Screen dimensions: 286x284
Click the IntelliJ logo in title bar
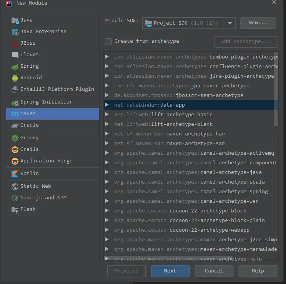coord(8,3)
